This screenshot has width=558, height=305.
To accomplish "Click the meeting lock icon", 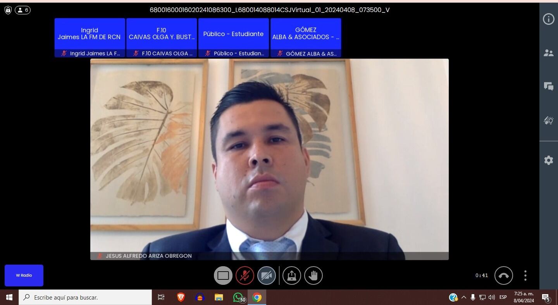I will pos(8,10).
